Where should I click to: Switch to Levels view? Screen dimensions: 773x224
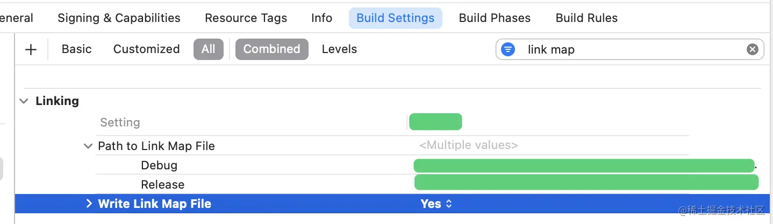[x=339, y=49]
